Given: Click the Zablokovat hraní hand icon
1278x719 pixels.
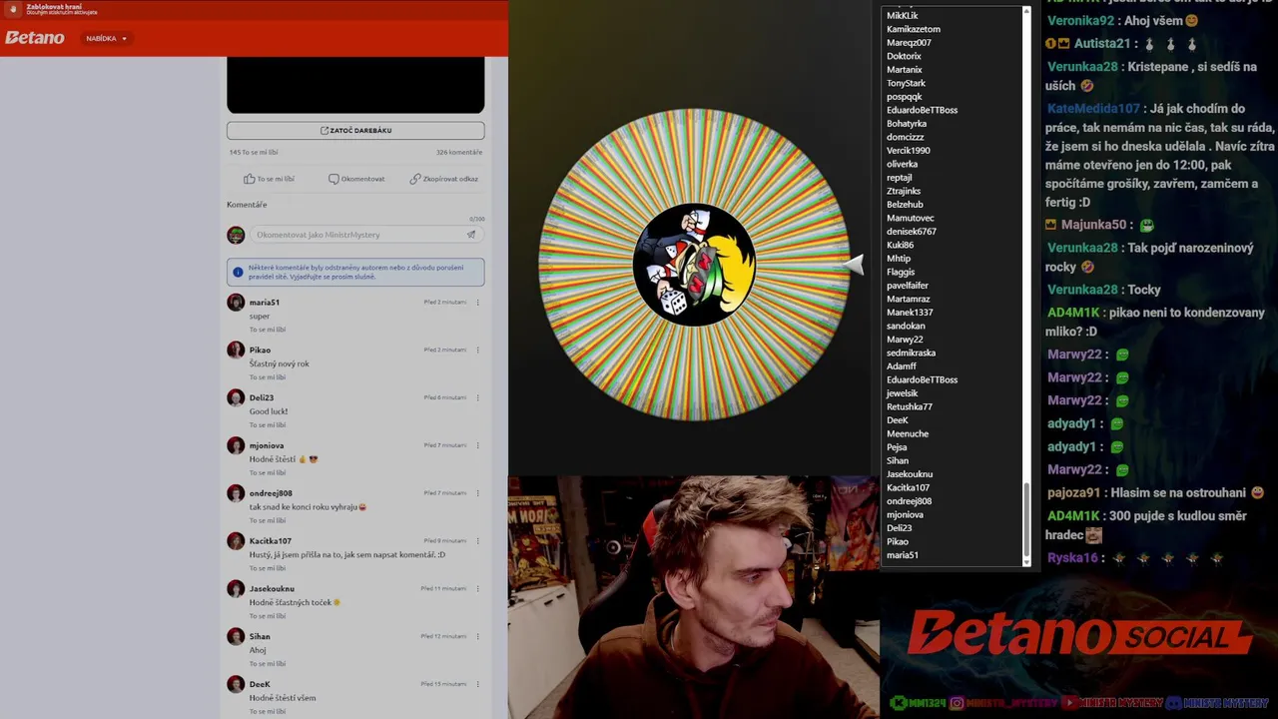Looking at the screenshot, I should [x=13, y=10].
